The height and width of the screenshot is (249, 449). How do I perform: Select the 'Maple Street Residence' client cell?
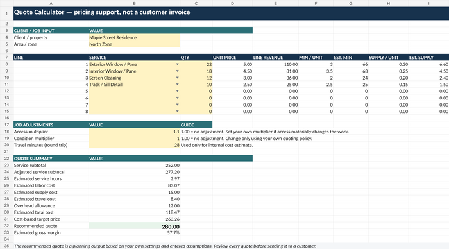pos(134,37)
